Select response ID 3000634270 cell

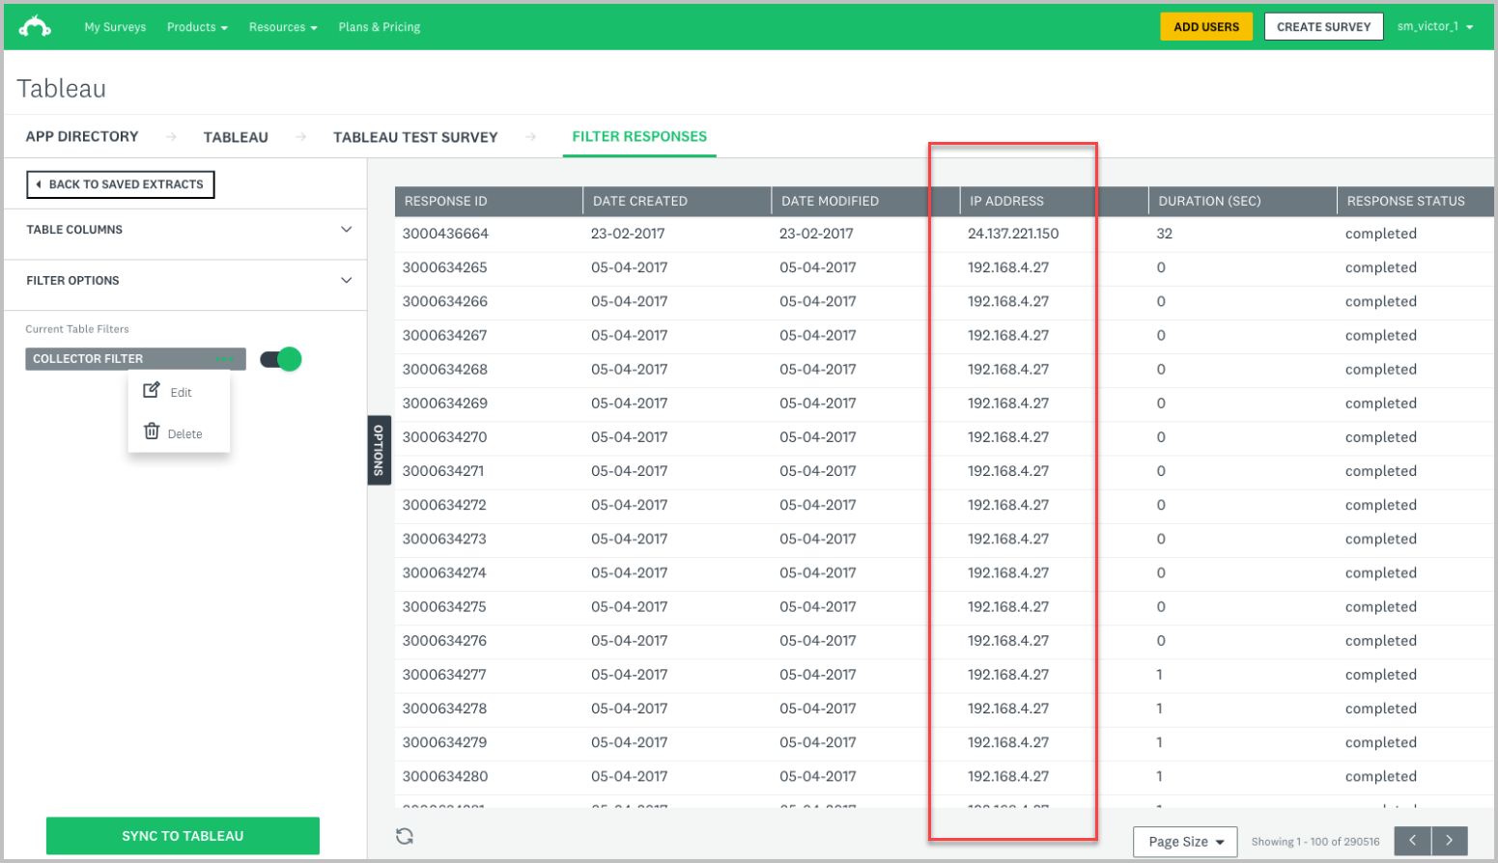pos(444,437)
